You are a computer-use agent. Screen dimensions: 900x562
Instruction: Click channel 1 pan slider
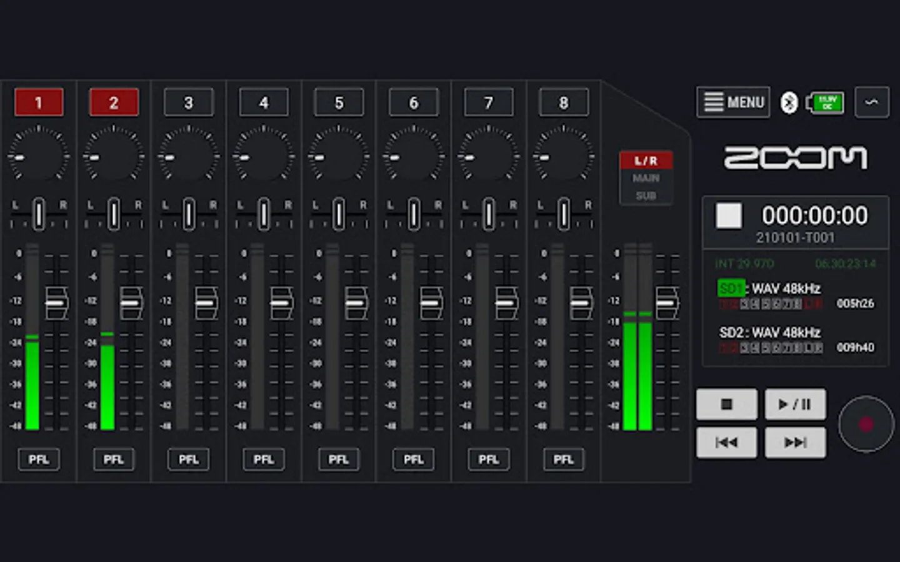(x=39, y=214)
